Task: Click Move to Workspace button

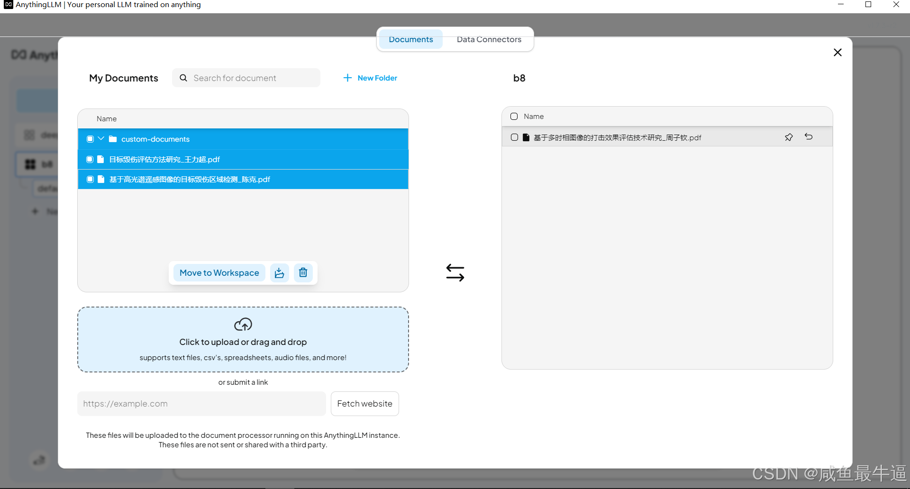Action: point(219,272)
